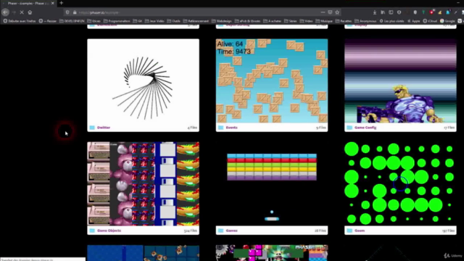This screenshot has height=261, width=464.
Task: Open the Games breakout example thumbnail
Action: pos(272,183)
